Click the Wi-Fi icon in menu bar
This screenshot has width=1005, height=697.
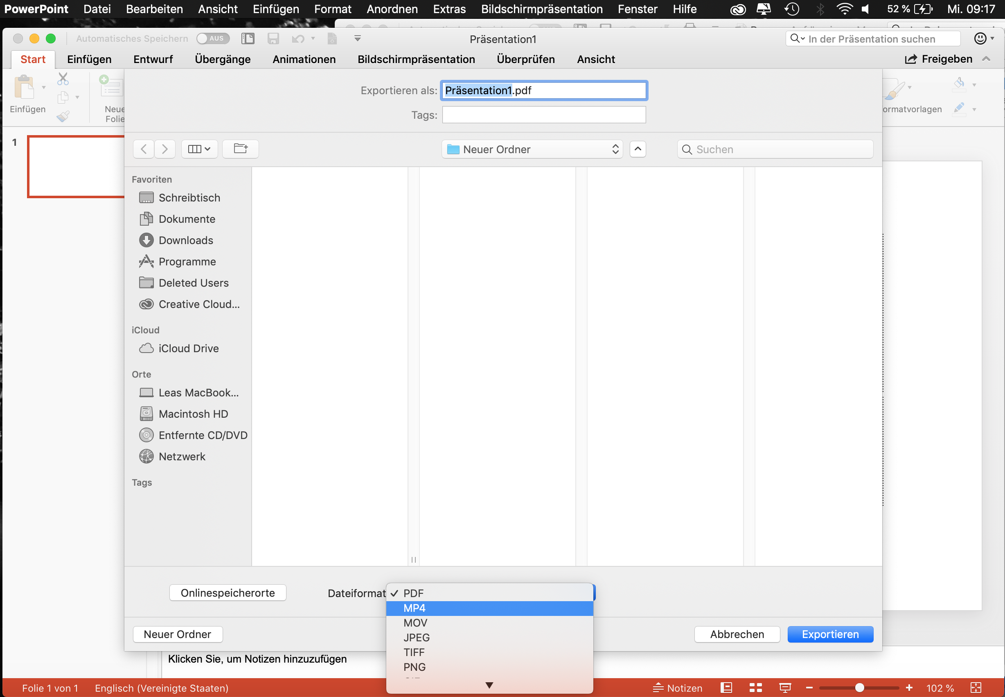[x=845, y=9]
